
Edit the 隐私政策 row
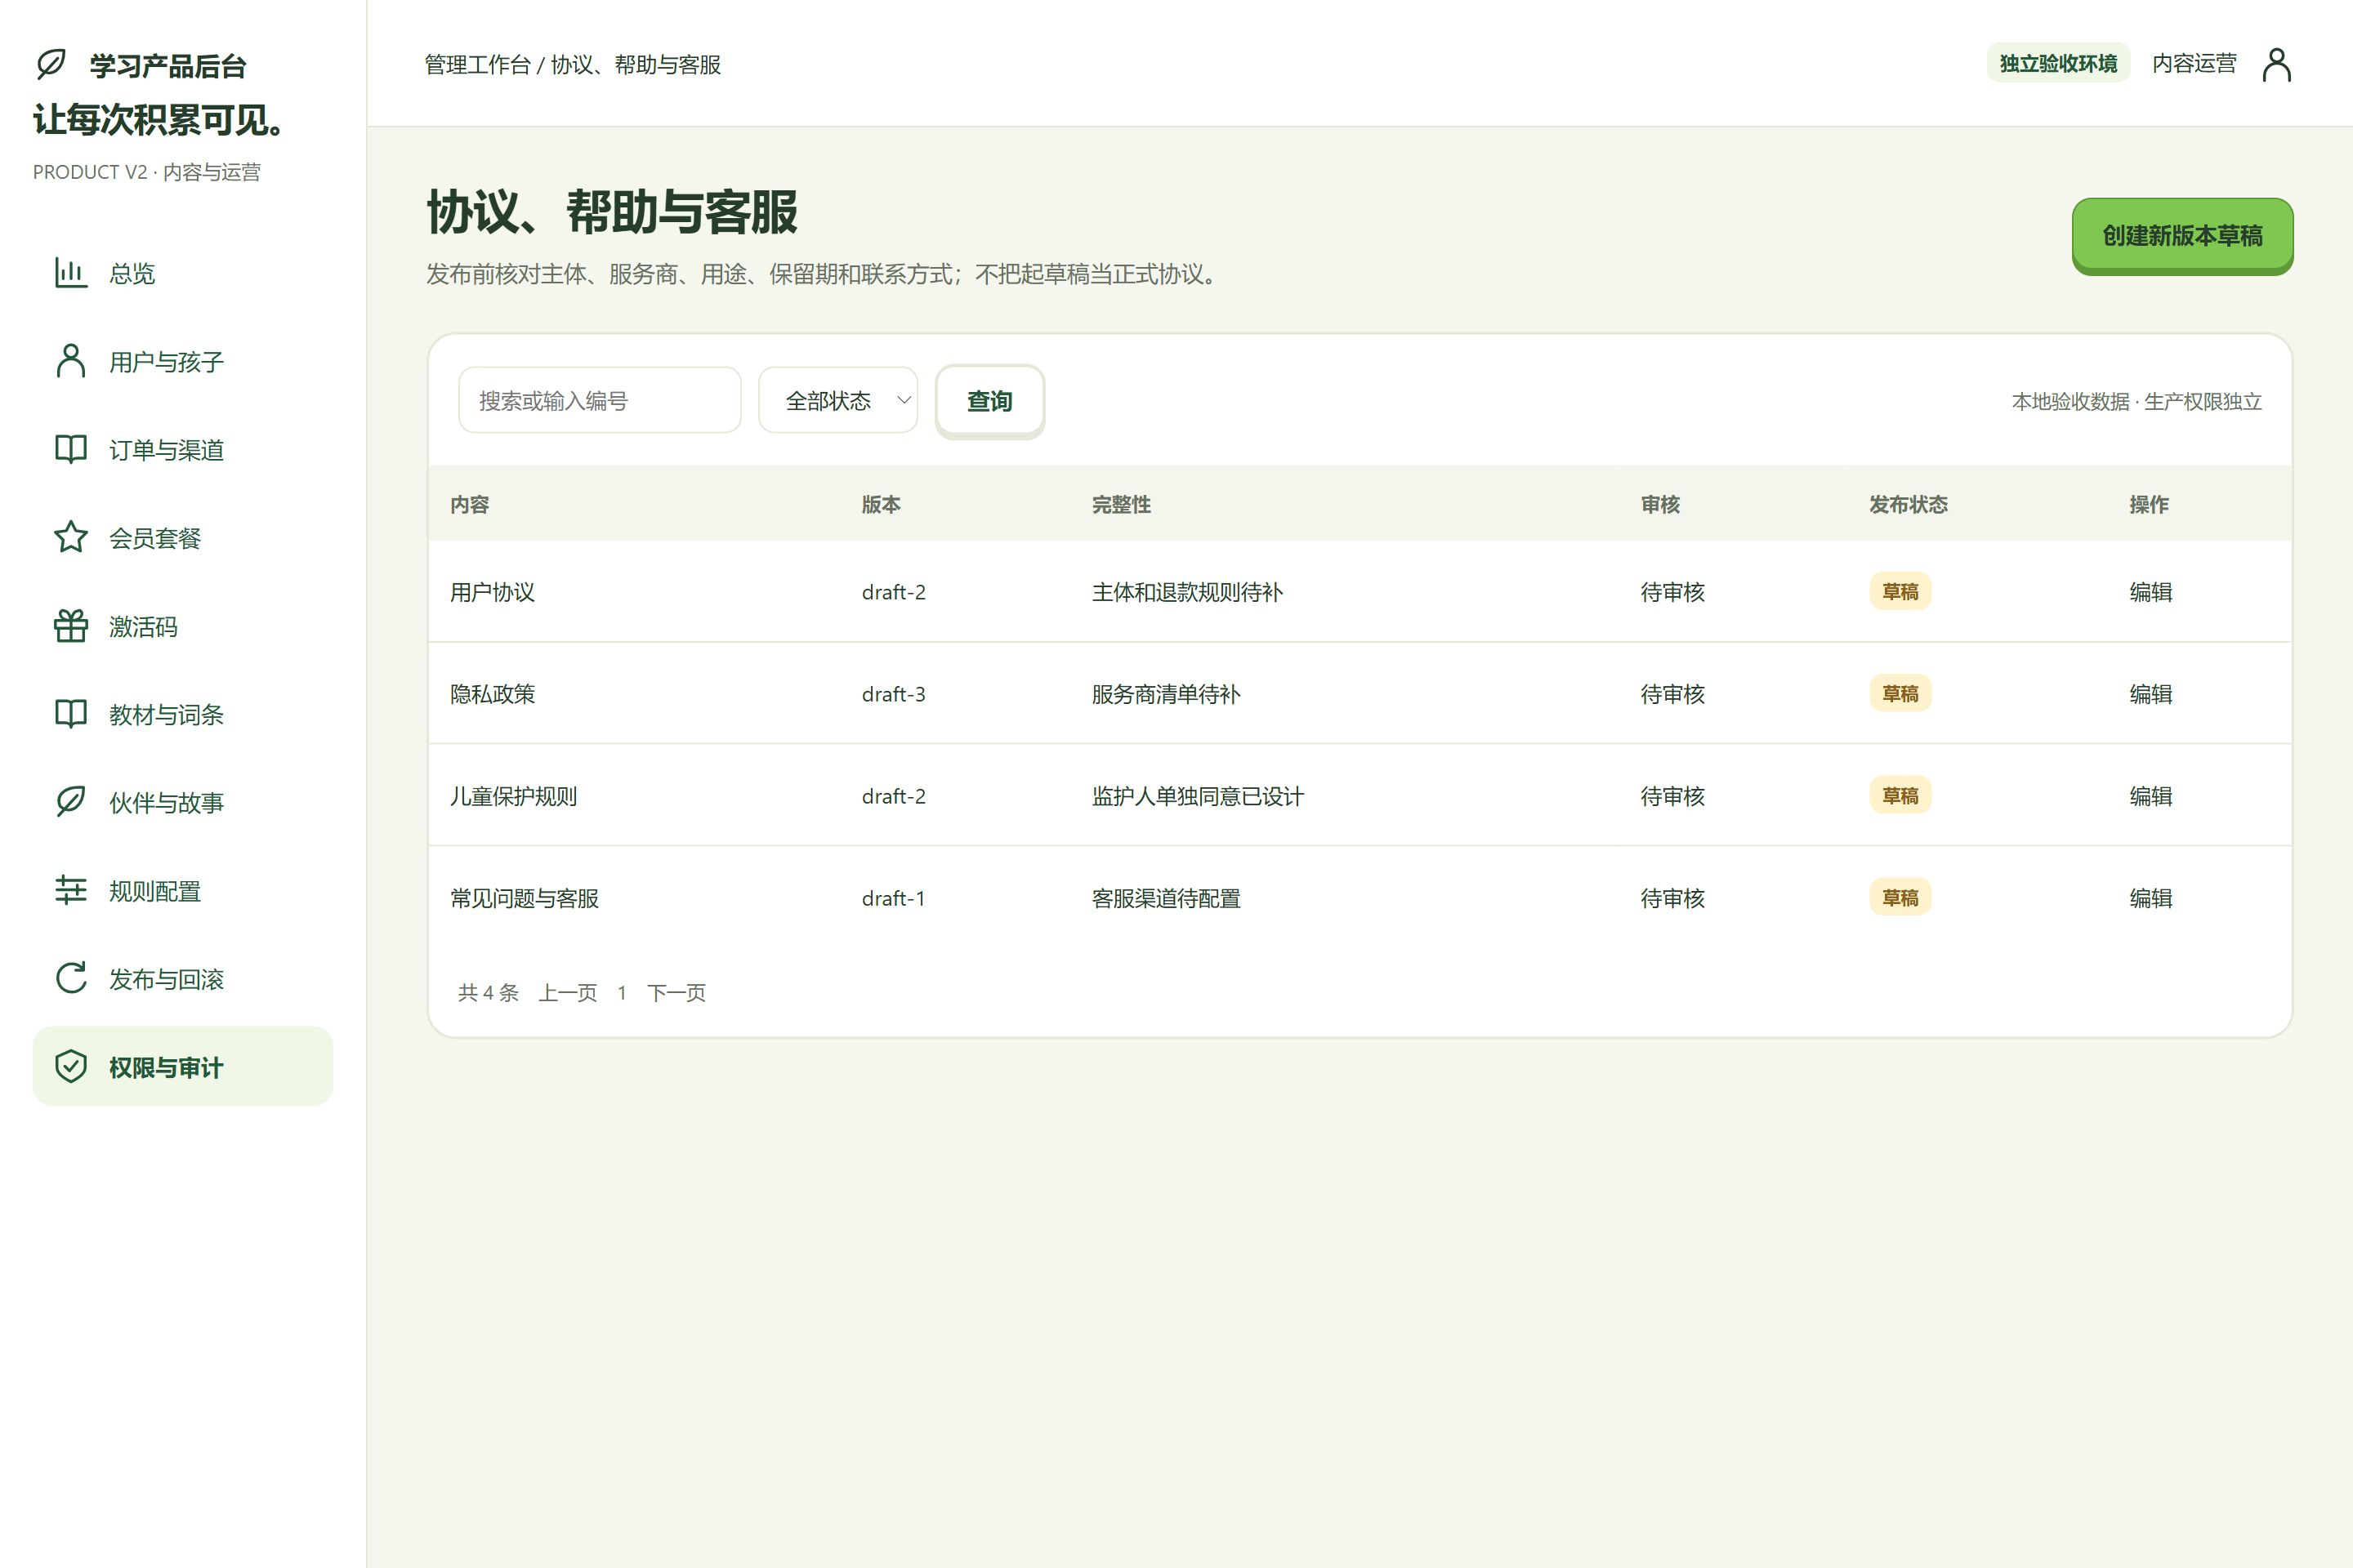[2150, 694]
